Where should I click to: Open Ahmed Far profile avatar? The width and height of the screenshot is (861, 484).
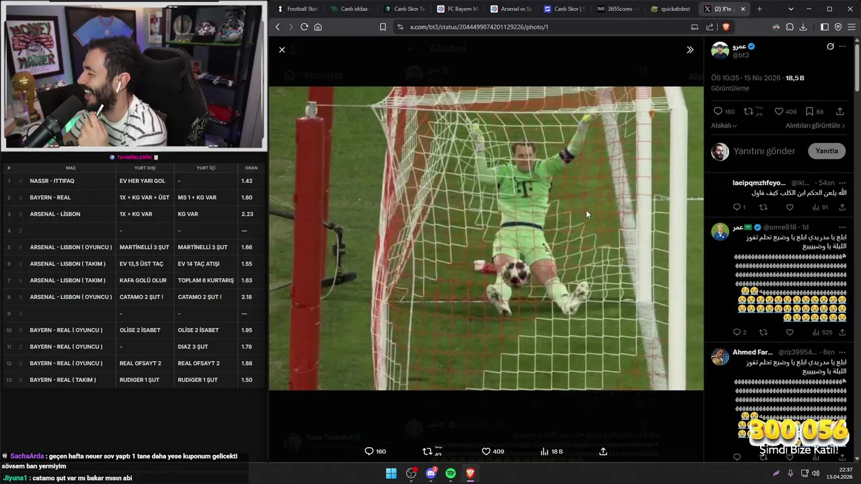coord(720,356)
